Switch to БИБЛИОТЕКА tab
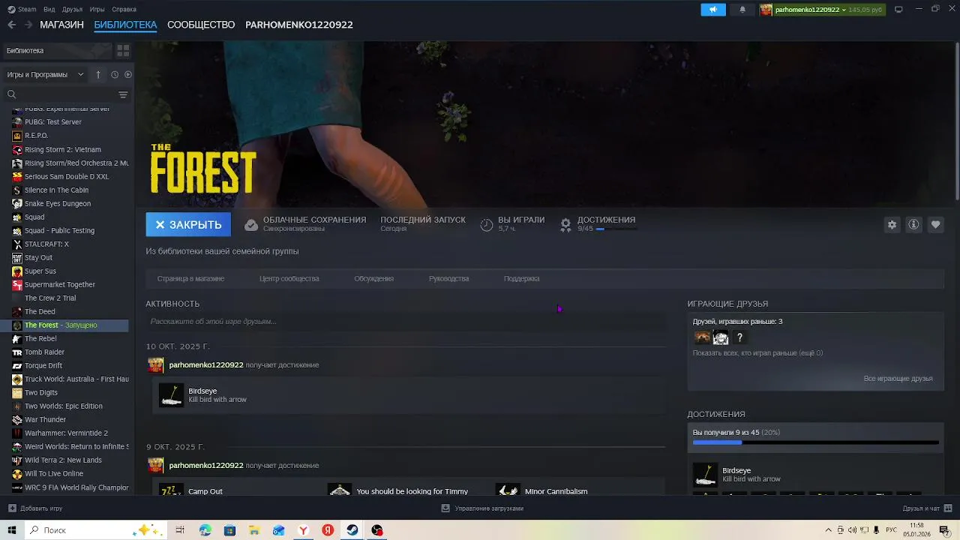Screen dimensions: 960x540 click(x=125, y=25)
